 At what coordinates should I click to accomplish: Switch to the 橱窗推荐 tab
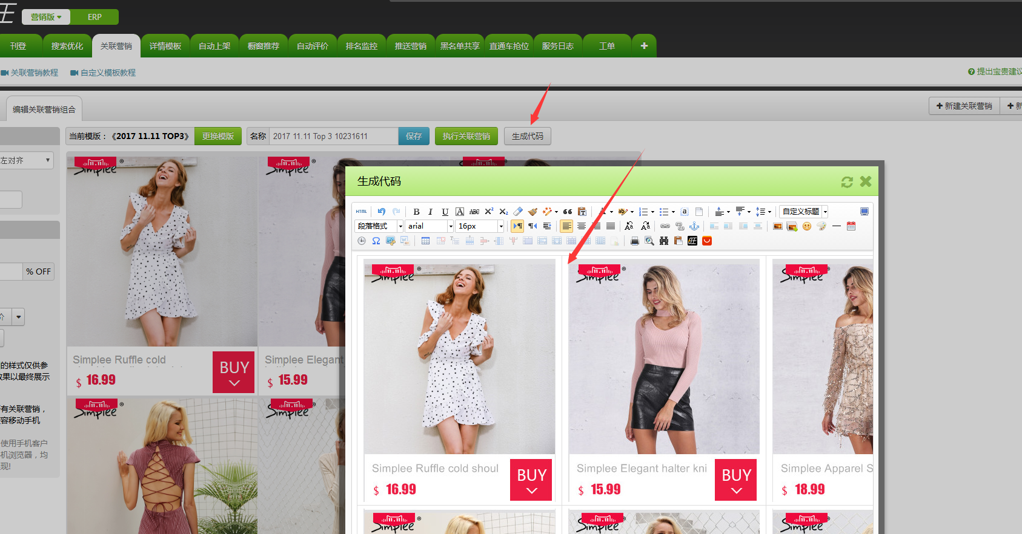(x=264, y=46)
